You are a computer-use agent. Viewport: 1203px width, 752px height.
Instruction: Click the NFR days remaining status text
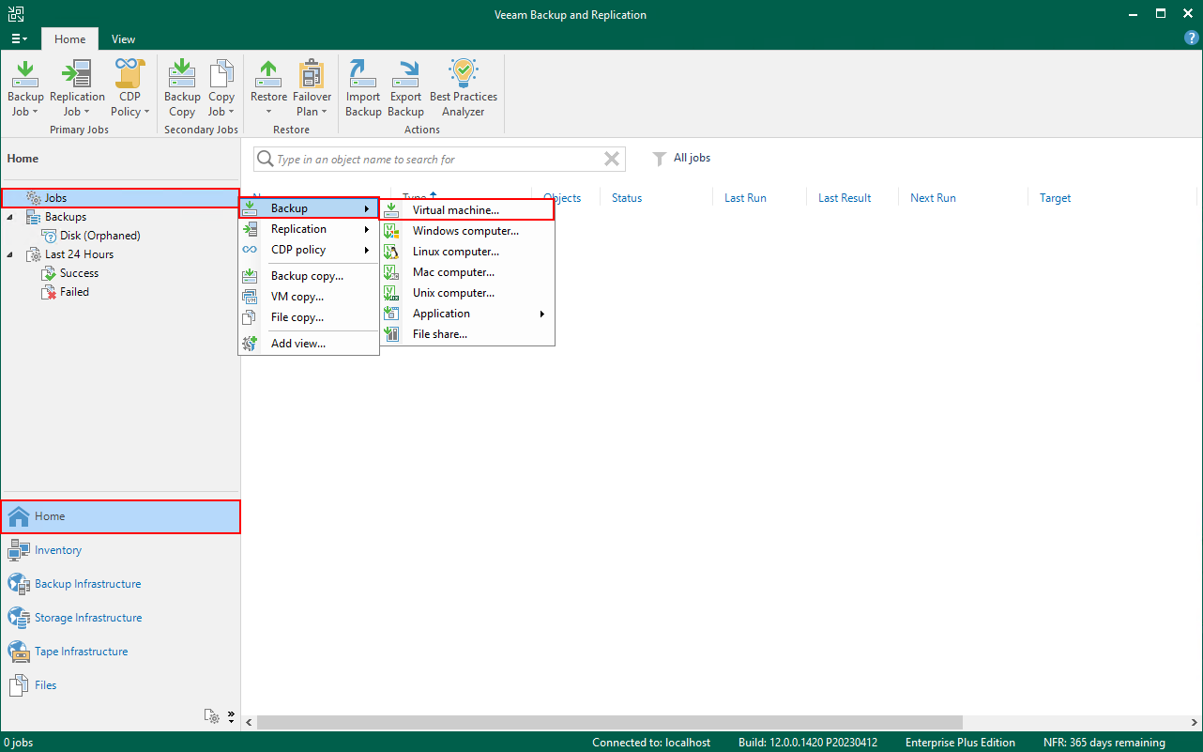pos(1104,743)
